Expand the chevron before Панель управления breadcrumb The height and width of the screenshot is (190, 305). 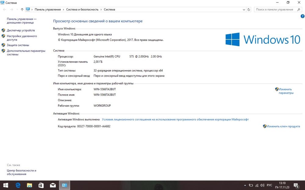click(x=32, y=9)
